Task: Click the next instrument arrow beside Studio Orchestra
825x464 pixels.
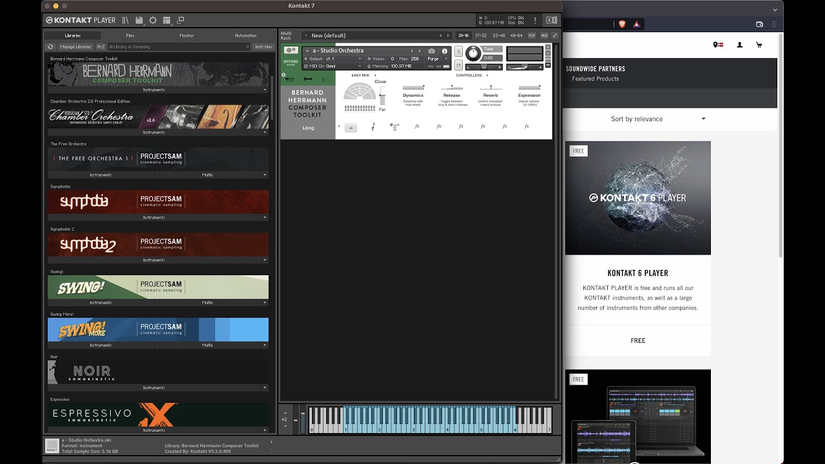Action: pyautogui.click(x=420, y=51)
